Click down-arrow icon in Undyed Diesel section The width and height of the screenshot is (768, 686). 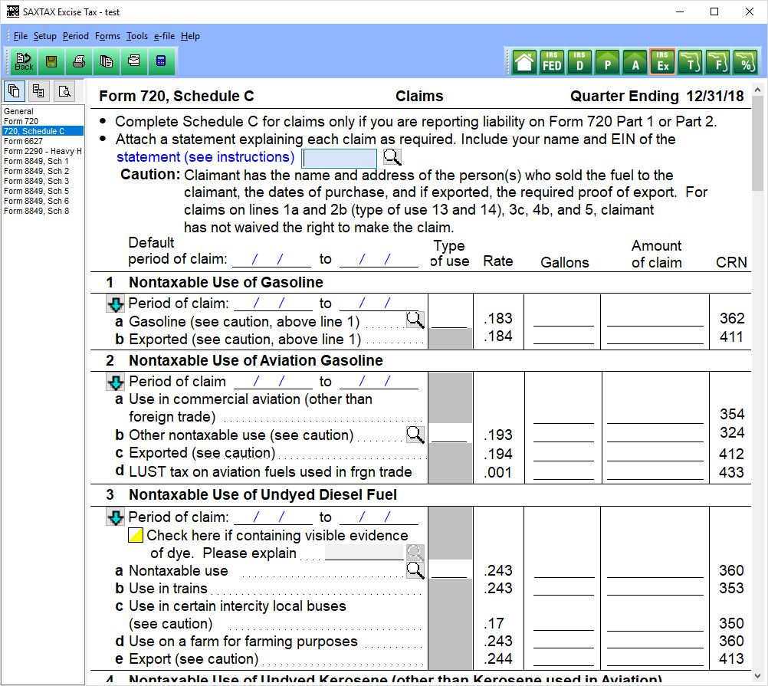click(x=116, y=517)
